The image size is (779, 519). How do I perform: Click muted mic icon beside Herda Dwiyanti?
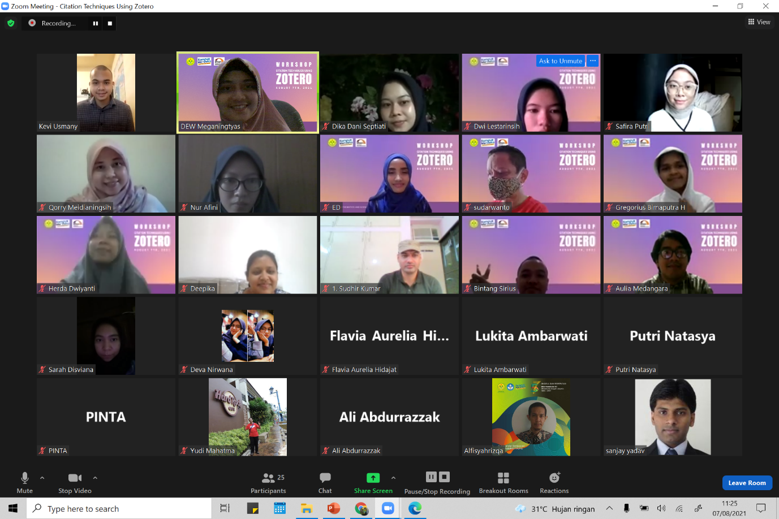point(42,289)
